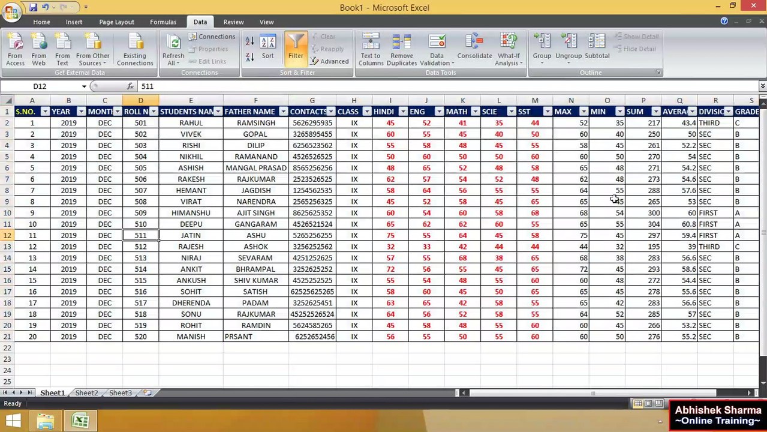Screen dimensions: 767x432
Task: Click the Refresh All icon
Action: point(173,49)
